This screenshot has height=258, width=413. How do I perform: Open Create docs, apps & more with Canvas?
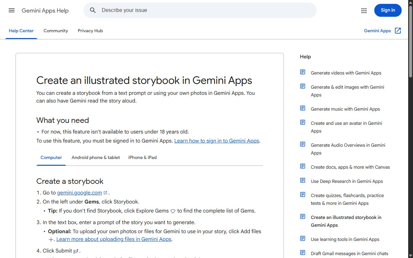tap(350, 167)
